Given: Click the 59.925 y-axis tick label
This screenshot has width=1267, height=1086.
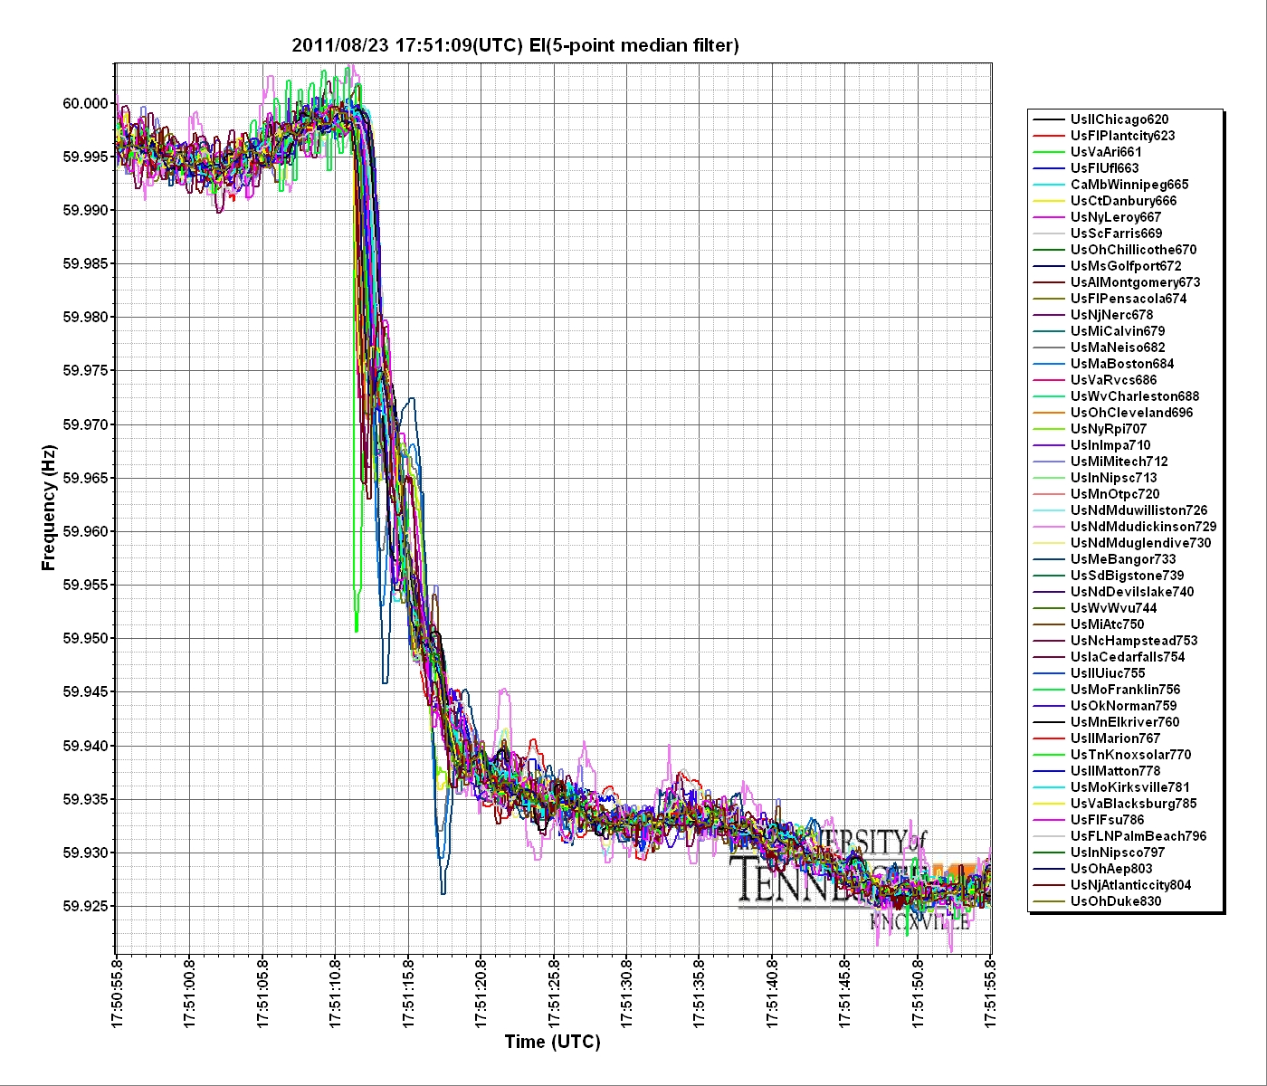Looking at the screenshot, I should (x=84, y=906).
